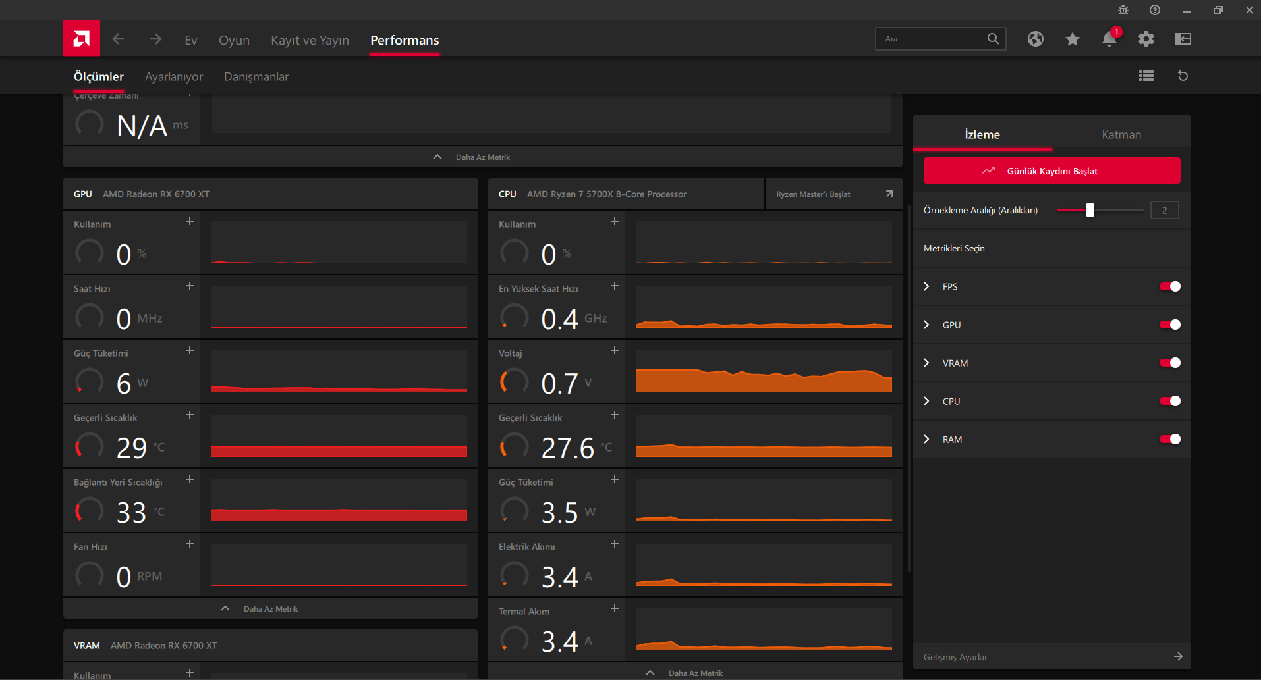Toggle RAM metric tracking off
The width and height of the screenshot is (1261, 680).
pos(1169,439)
